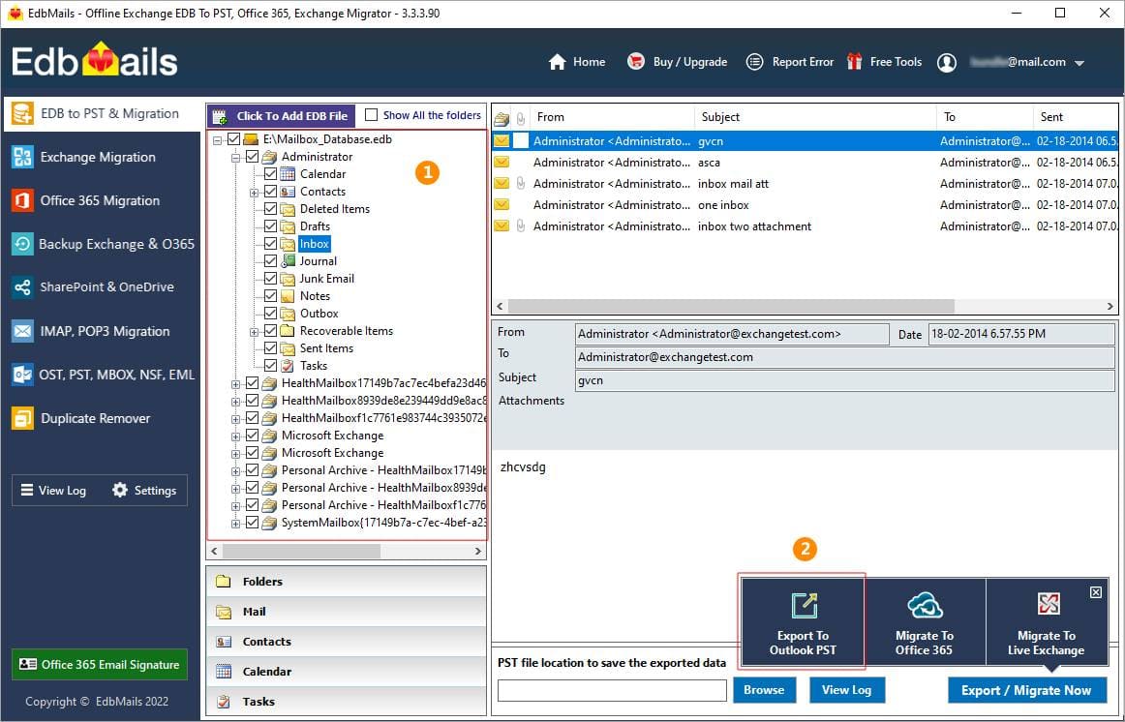Open the account dropdown arrow
Viewport: 1125px width, 722px height.
point(1079,63)
